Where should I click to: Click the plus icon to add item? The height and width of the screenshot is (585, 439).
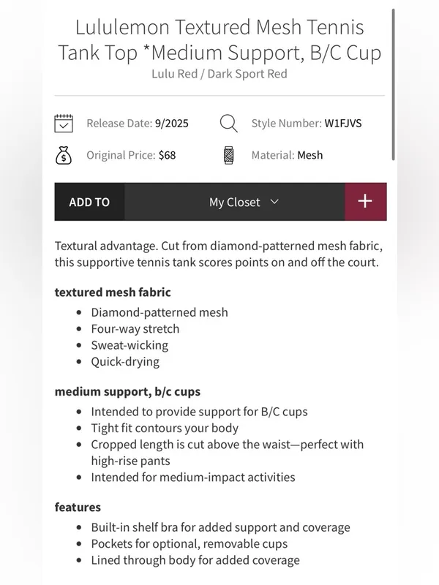(x=365, y=202)
